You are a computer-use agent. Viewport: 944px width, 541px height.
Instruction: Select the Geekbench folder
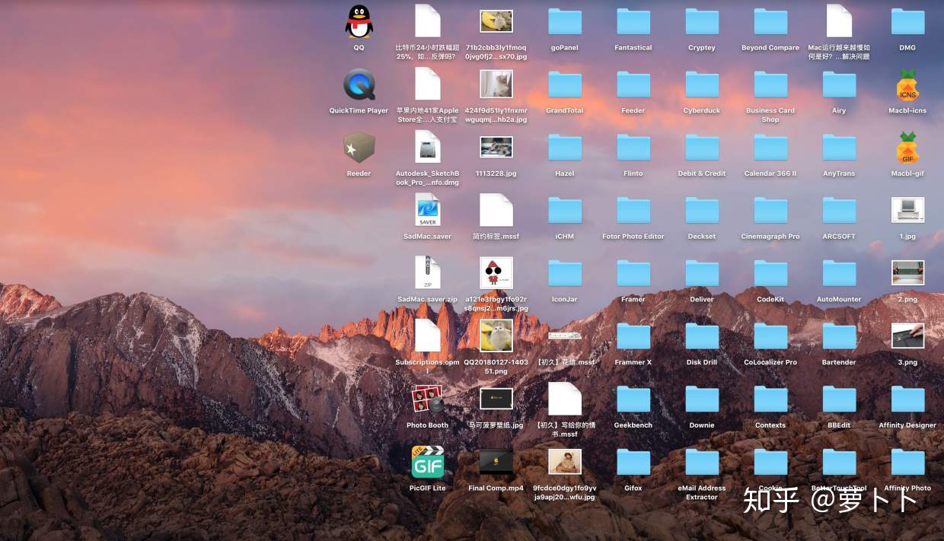[633, 400]
